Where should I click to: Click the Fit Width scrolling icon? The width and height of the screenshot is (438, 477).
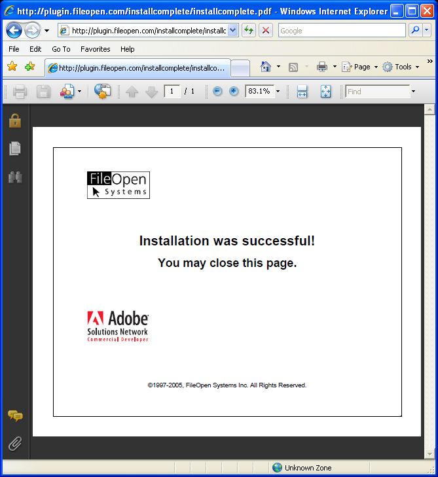[302, 92]
